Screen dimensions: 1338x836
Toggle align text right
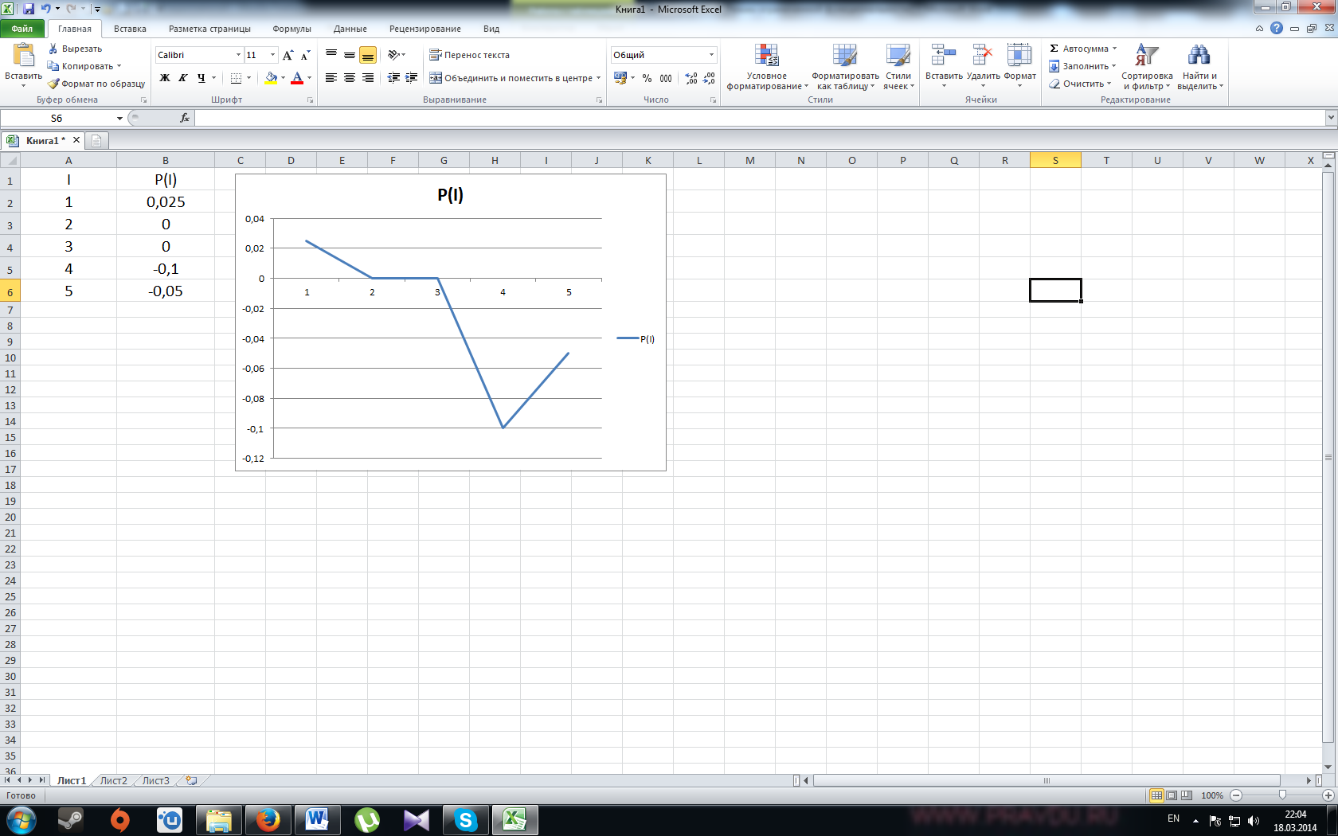point(368,78)
